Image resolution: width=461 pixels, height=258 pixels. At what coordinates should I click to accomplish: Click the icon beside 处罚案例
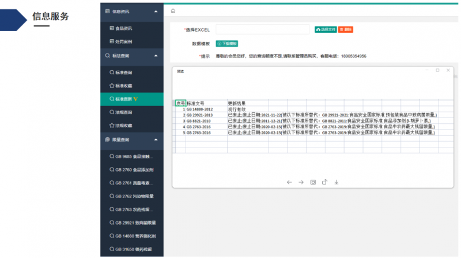tap(112, 41)
